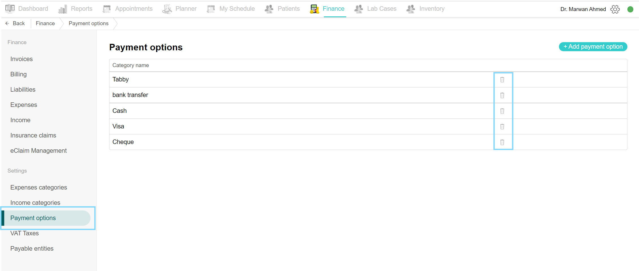Click the Appointments calendar icon

click(107, 9)
